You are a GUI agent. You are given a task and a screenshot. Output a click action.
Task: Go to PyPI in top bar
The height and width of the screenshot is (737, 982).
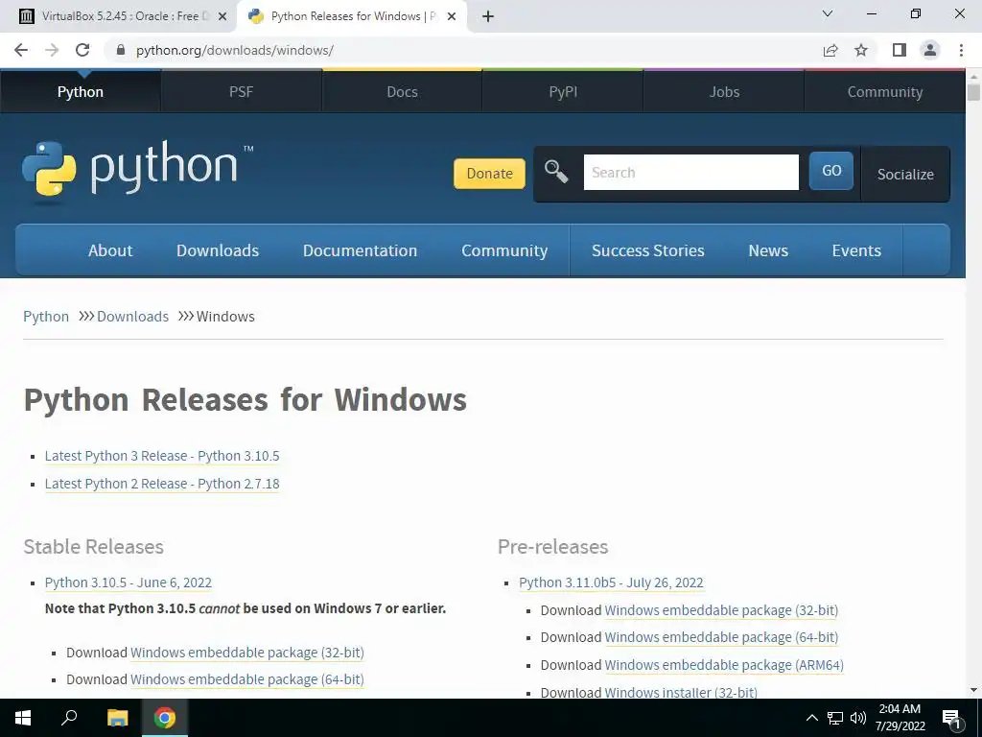pos(563,91)
